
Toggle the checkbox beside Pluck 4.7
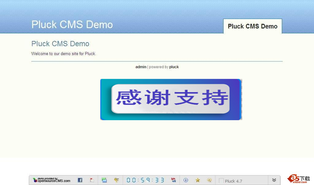tap(221, 181)
